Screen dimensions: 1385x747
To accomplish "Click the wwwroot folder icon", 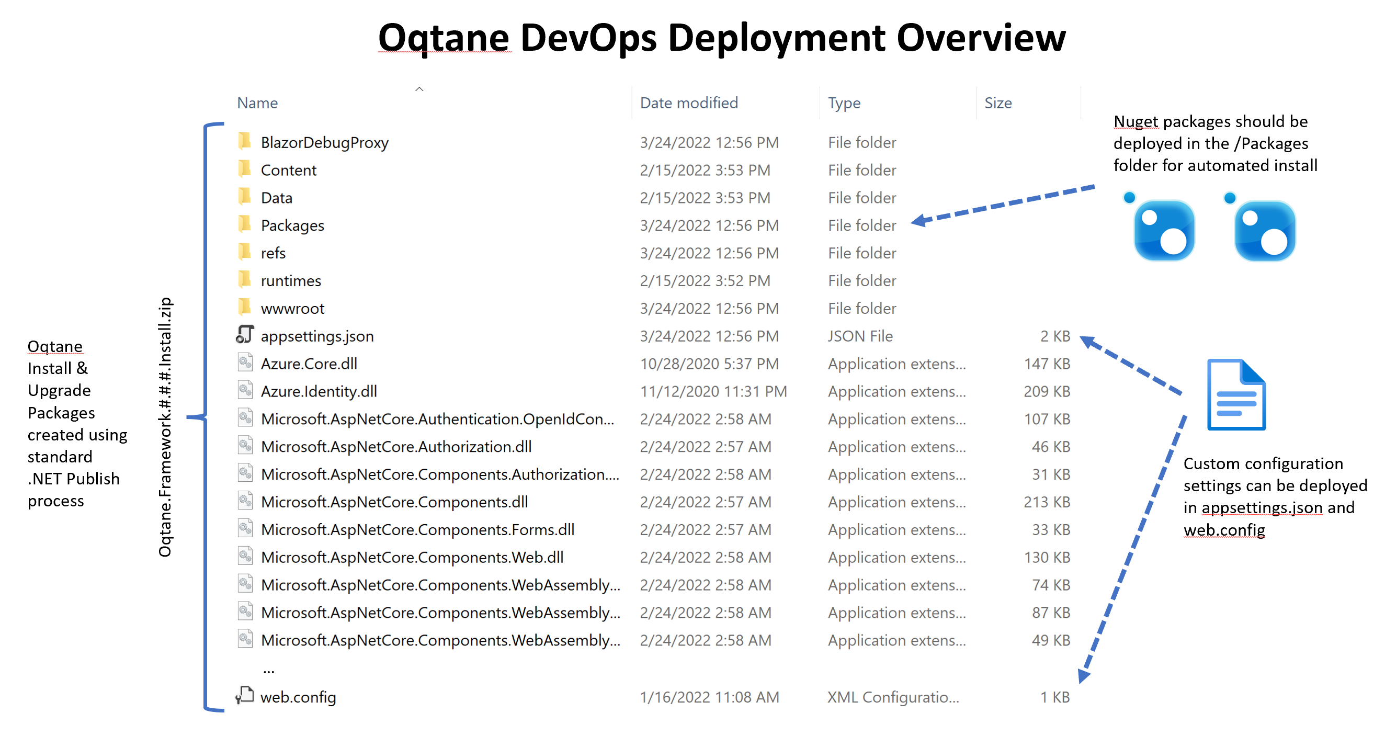I will (x=245, y=308).
